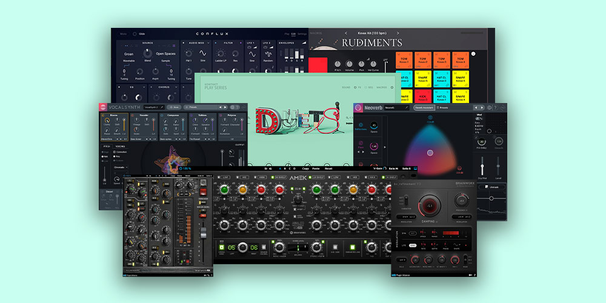Screen dimensions: 606x303
Task: Click the blue screen icon right of Solo S
Action: (415, 168)
